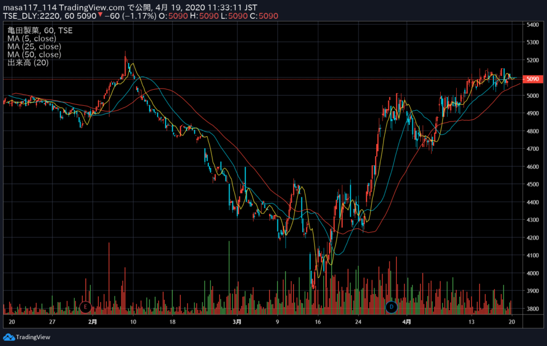Click the 4月 date label on time axis

pyautogui.click(x=407, y=321)
